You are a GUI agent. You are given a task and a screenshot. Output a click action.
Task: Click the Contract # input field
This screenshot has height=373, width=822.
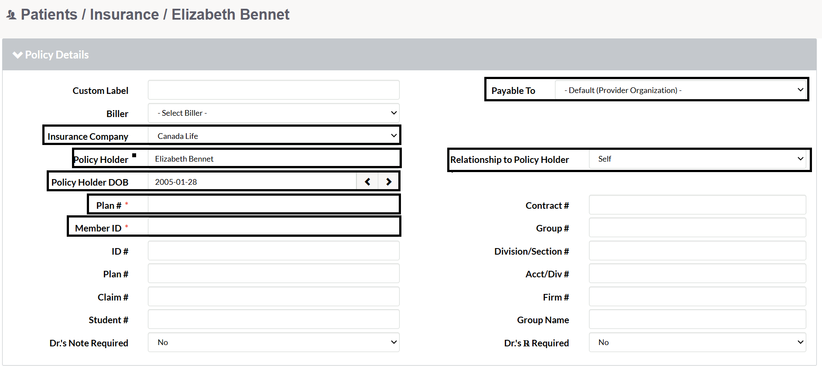click(x=697, y=205)
